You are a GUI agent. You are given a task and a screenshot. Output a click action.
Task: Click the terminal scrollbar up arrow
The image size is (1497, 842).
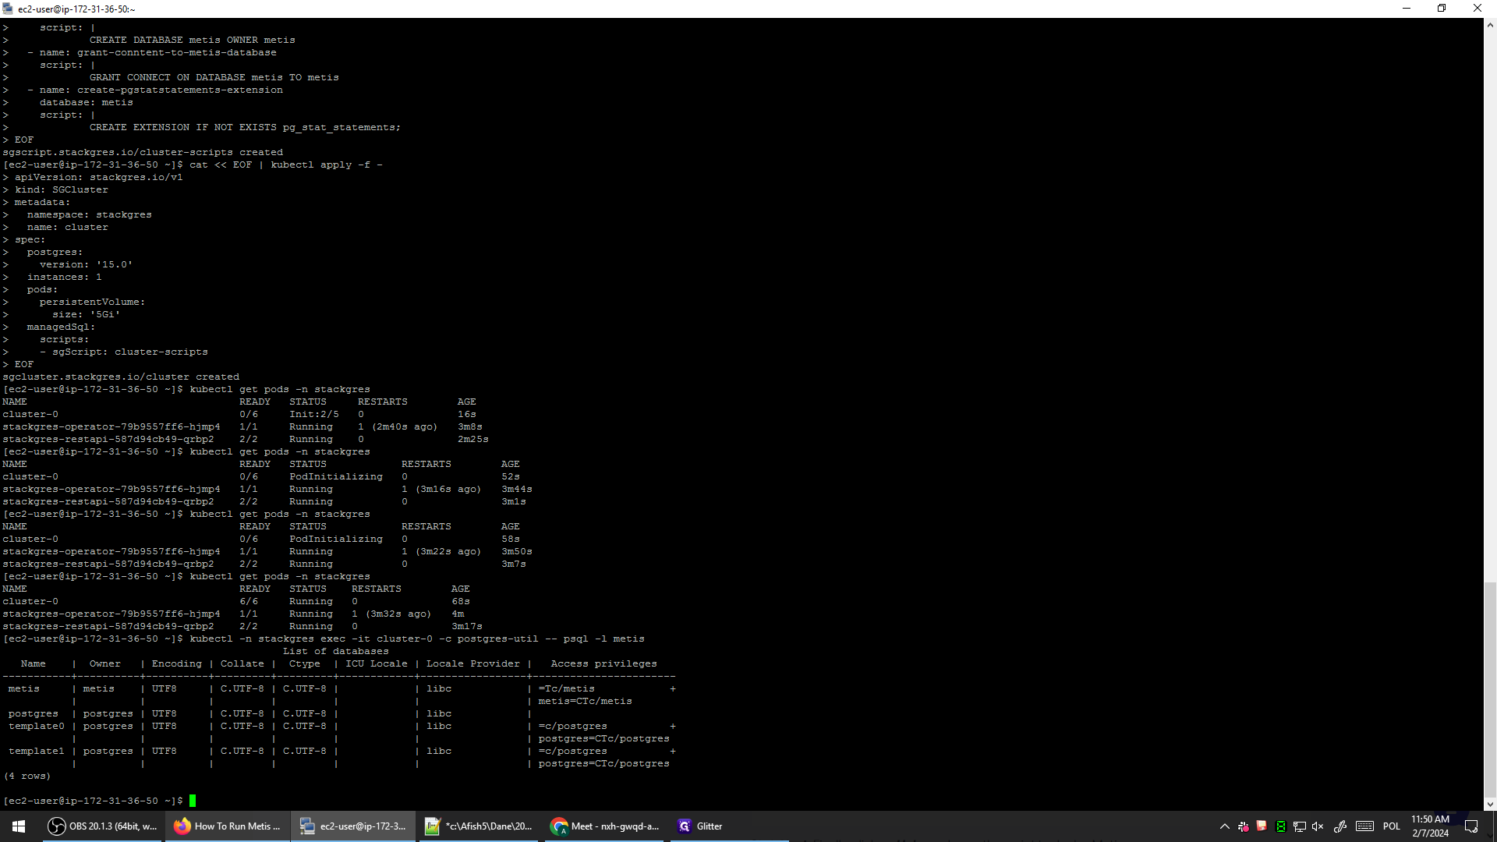click(x=1490, y=25)
